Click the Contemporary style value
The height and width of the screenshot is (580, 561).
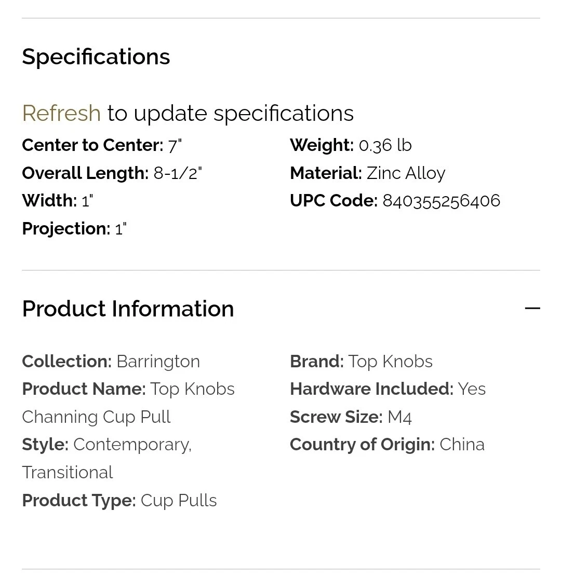132,445
